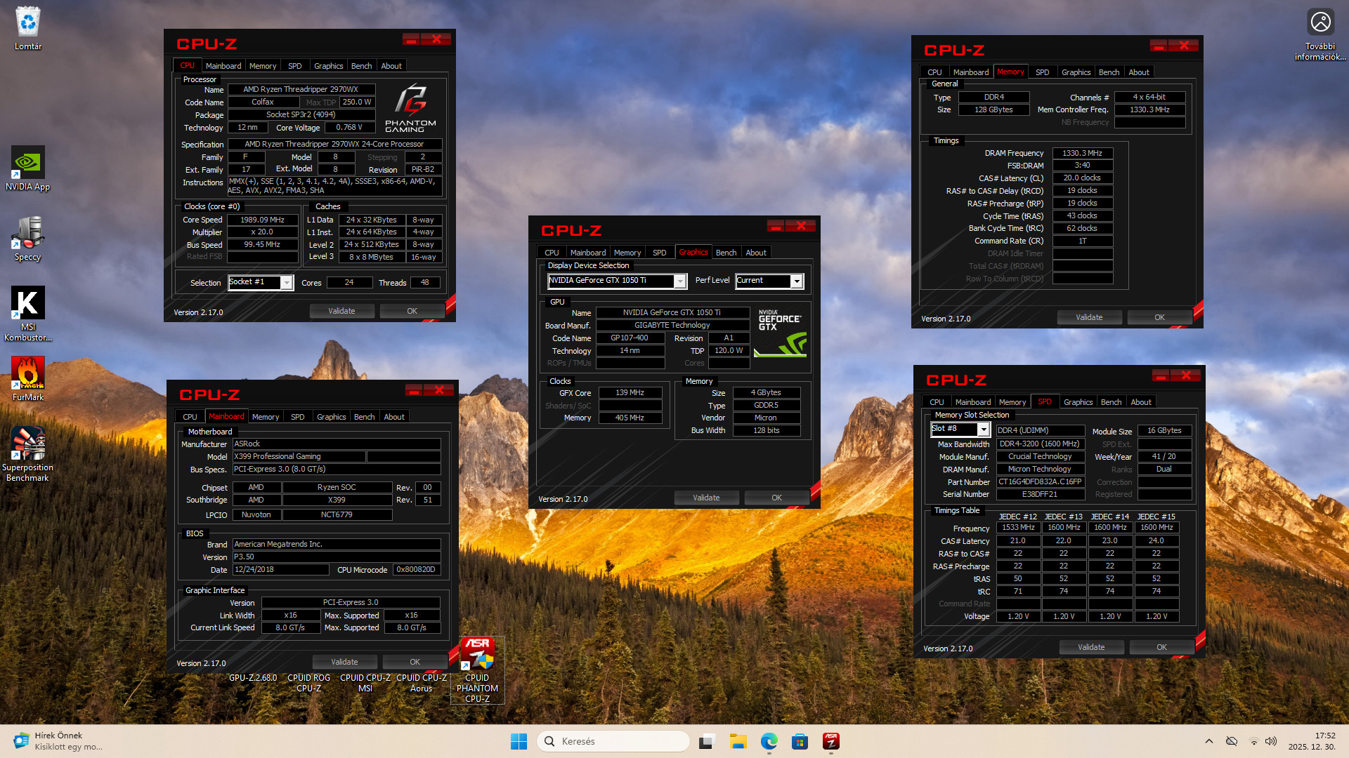
Task: Open the Lomtár recycle bin icon
Action: click(x=27, y=23)
